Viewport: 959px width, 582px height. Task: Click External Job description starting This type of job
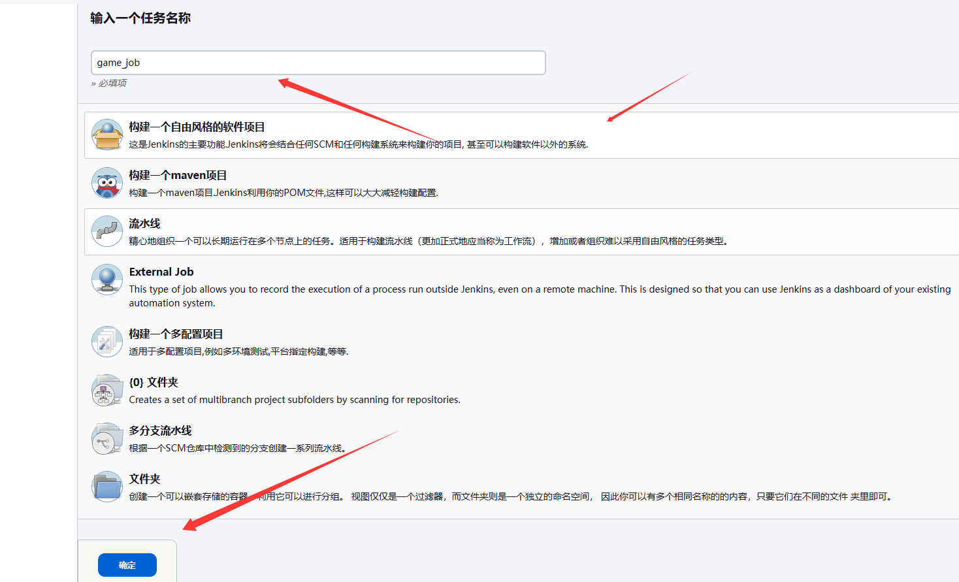[540, 296]
